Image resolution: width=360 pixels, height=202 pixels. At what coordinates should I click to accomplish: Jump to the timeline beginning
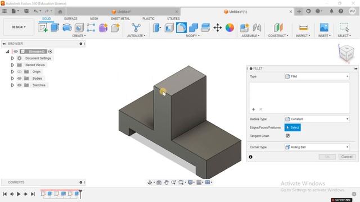tap(4, 194)
